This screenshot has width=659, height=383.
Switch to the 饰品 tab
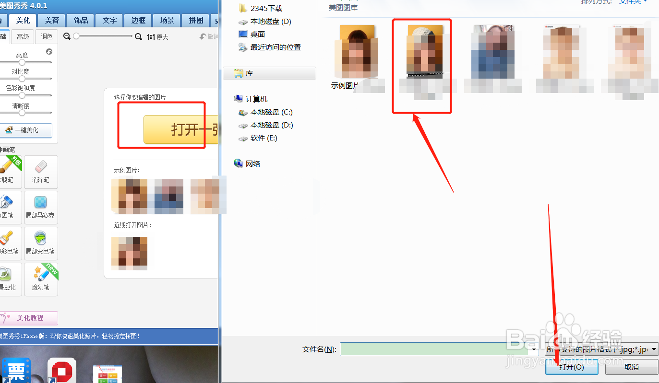(81, 20)
